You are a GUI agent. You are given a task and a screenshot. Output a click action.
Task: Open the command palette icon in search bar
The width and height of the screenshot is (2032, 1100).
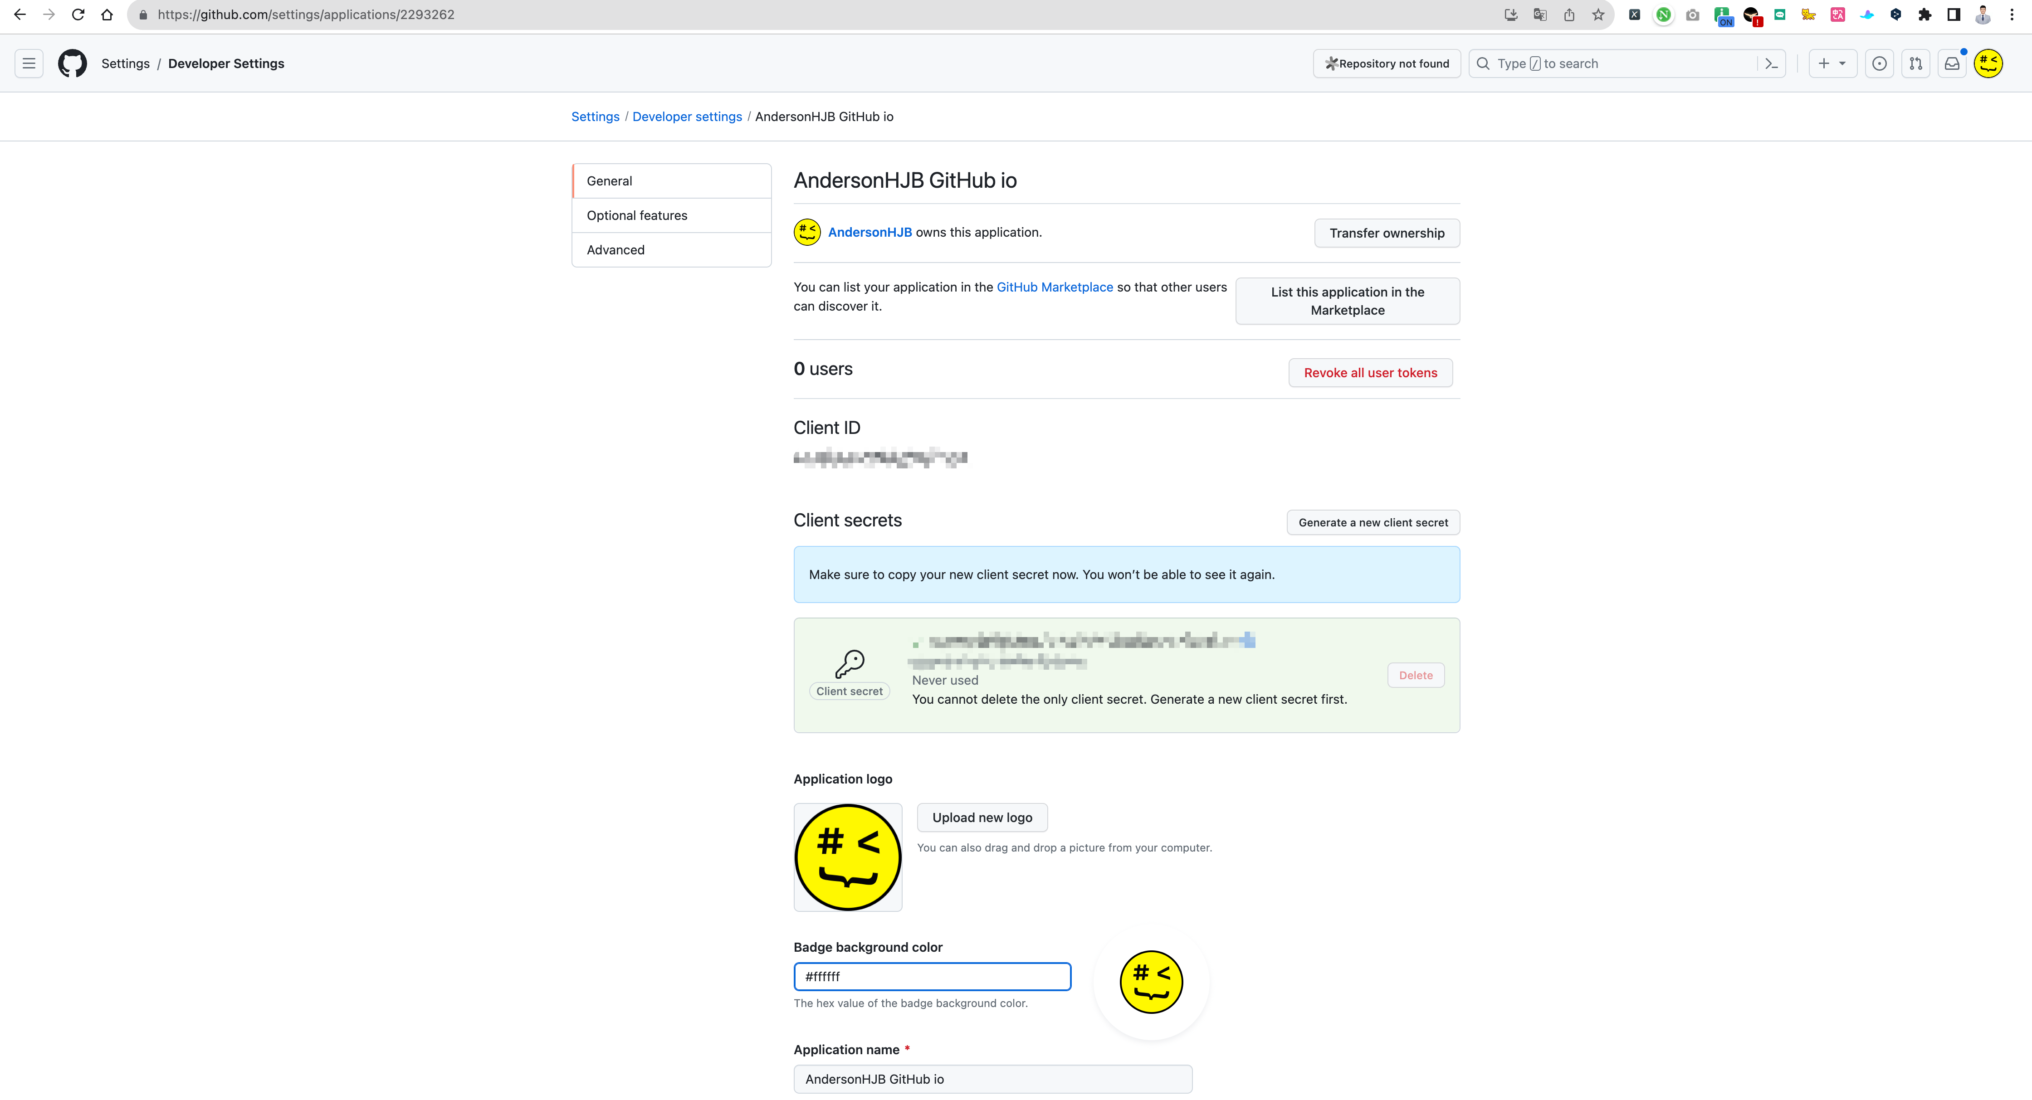(1772, 63)
